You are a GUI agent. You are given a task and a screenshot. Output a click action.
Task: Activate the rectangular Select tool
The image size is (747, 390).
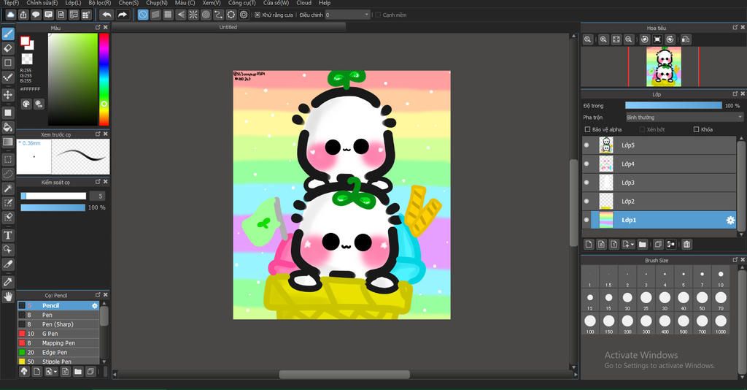pos(8,159)
